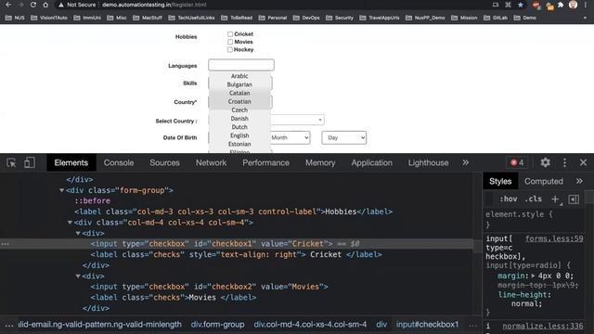594x334 pixels.
Task: Bookmark this page with the star
Action: (x=521, y=5)
